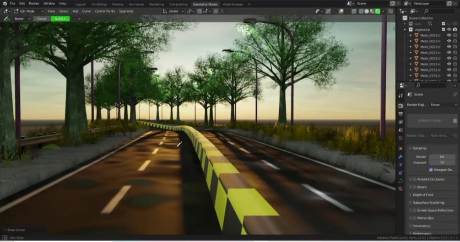Adjust the Viewport samples value 16

pyautogui.click(x=442, y=162)
